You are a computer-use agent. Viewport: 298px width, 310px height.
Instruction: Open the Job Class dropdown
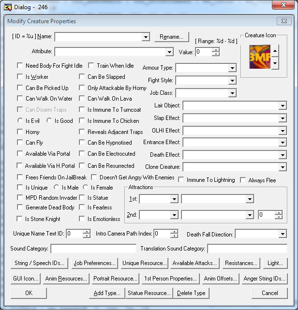click(x=232, y=93)
